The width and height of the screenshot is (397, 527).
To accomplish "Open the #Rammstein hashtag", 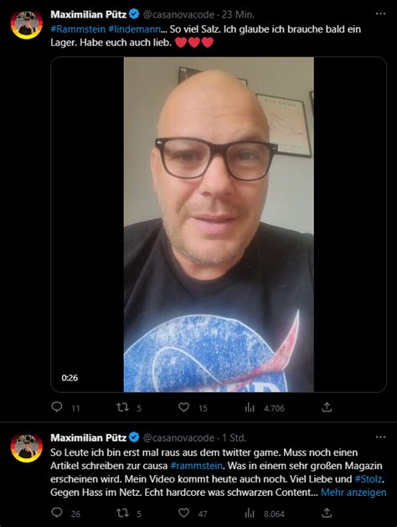I will 78,29.
